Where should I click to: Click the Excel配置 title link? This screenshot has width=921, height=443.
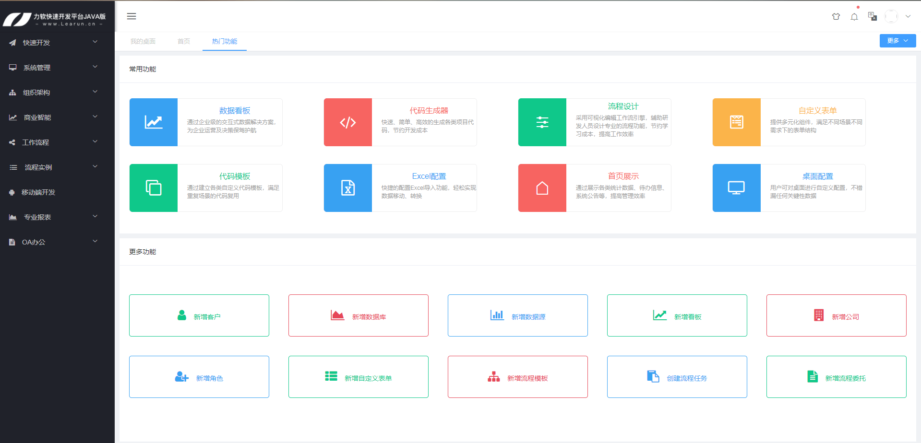(429, 176)
